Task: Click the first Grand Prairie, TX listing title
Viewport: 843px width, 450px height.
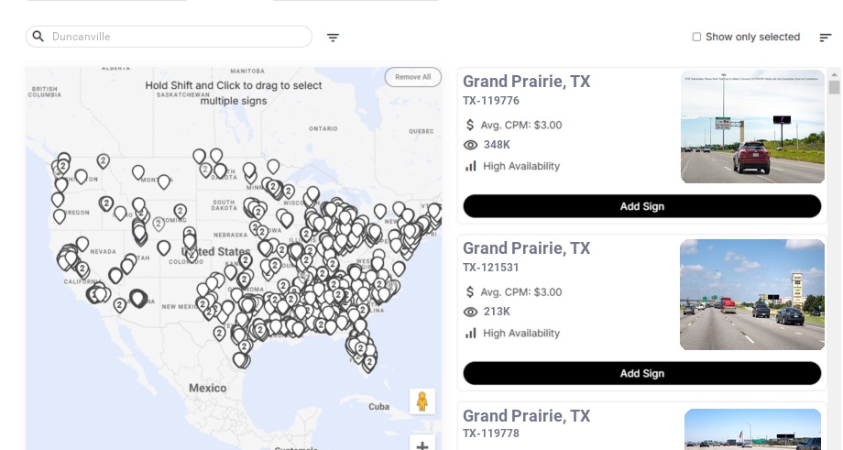Action: pos(526,82)
